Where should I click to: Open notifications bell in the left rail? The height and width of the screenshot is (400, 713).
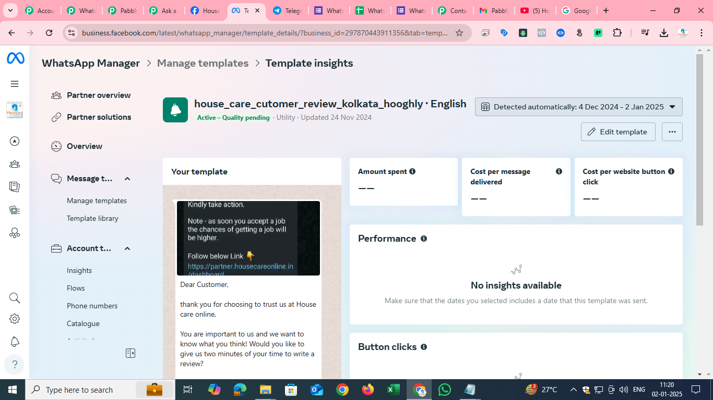[x=15, y=342]
